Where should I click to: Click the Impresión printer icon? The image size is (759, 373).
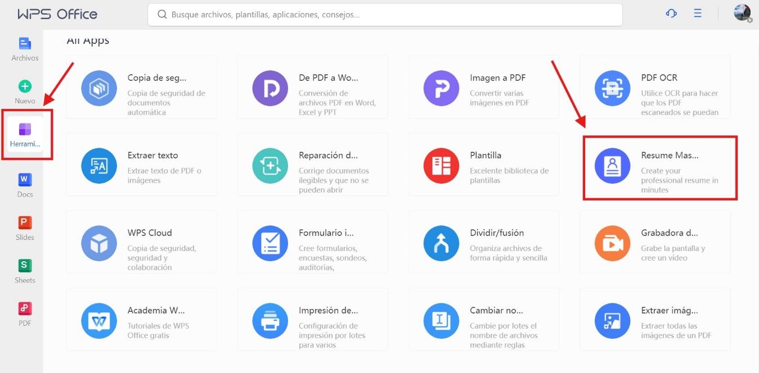270,321
